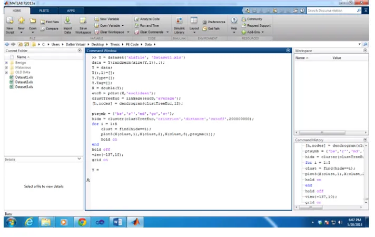Click Request Support
375x237 pixels.
(x=256, y=25)
